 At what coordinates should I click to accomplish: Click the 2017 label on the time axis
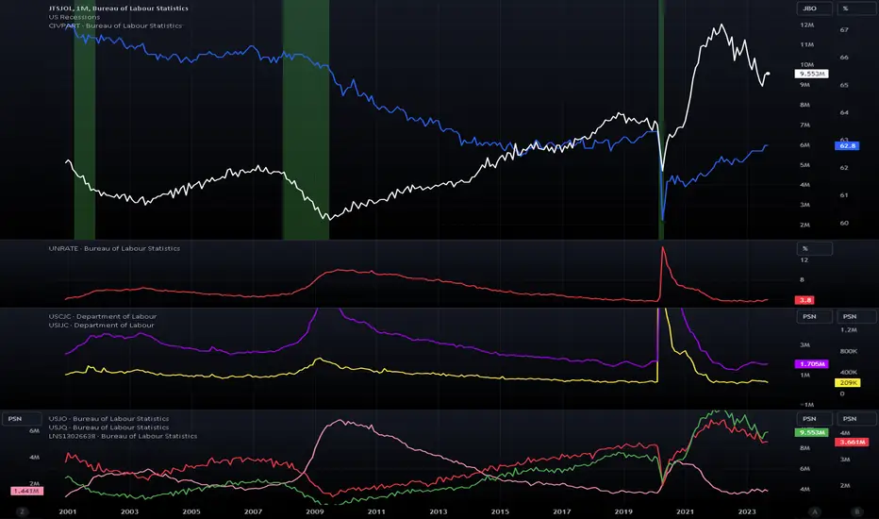[562, 511]
